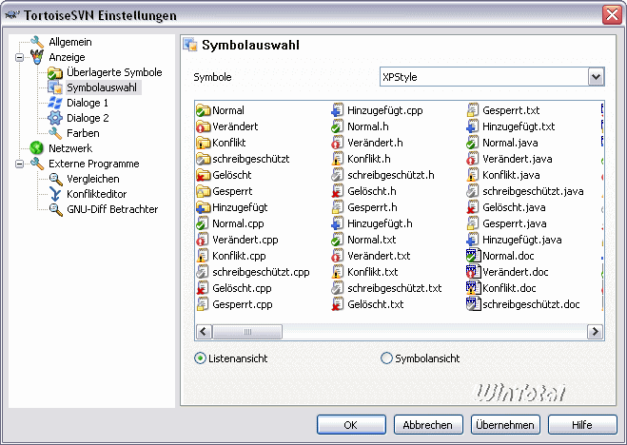The width and height of the screenshot is (627, 445).
Task: Click the Dialoge 2 gear icon
Action: click(x=55, y=118)
